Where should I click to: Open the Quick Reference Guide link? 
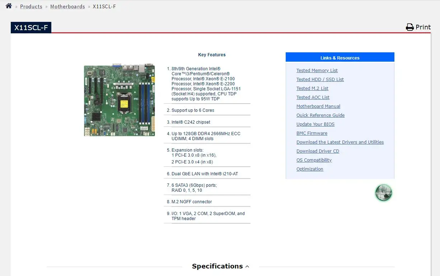pos(320,115)
